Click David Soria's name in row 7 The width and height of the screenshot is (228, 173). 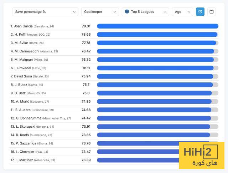pyautogui.click(x=24, y=76)
